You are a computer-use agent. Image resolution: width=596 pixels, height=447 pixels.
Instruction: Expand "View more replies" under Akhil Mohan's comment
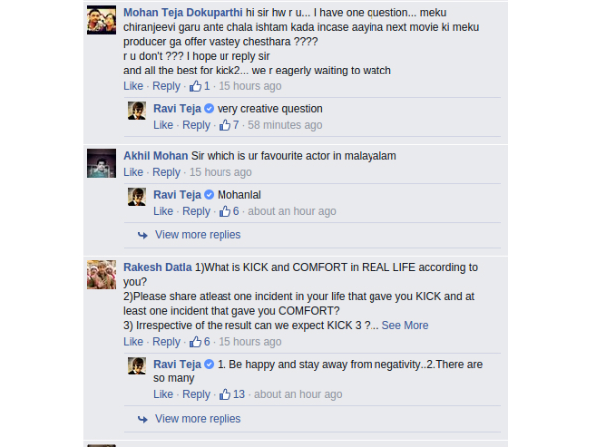pyautogui.click(x=198, y=235)
